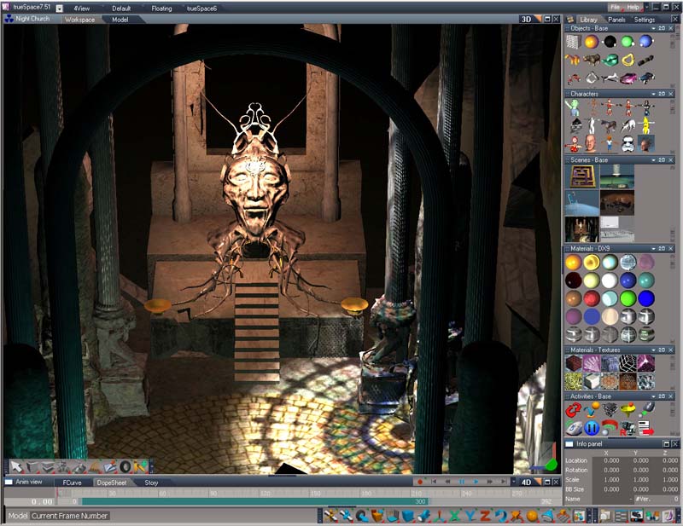
Task: Toggle the 3D view mode button
Action: [x=526, y=19]
